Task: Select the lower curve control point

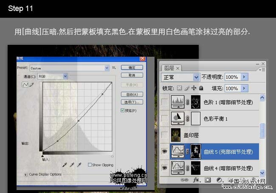Action: 58,141
